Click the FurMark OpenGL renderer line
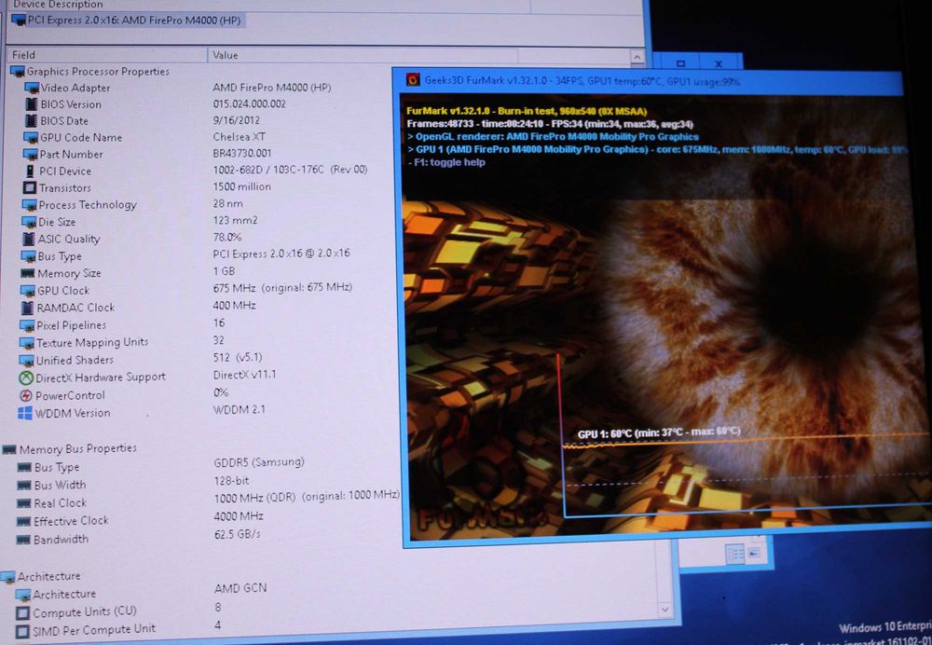This screenshot has width=932, height=645. pos(553,137)
